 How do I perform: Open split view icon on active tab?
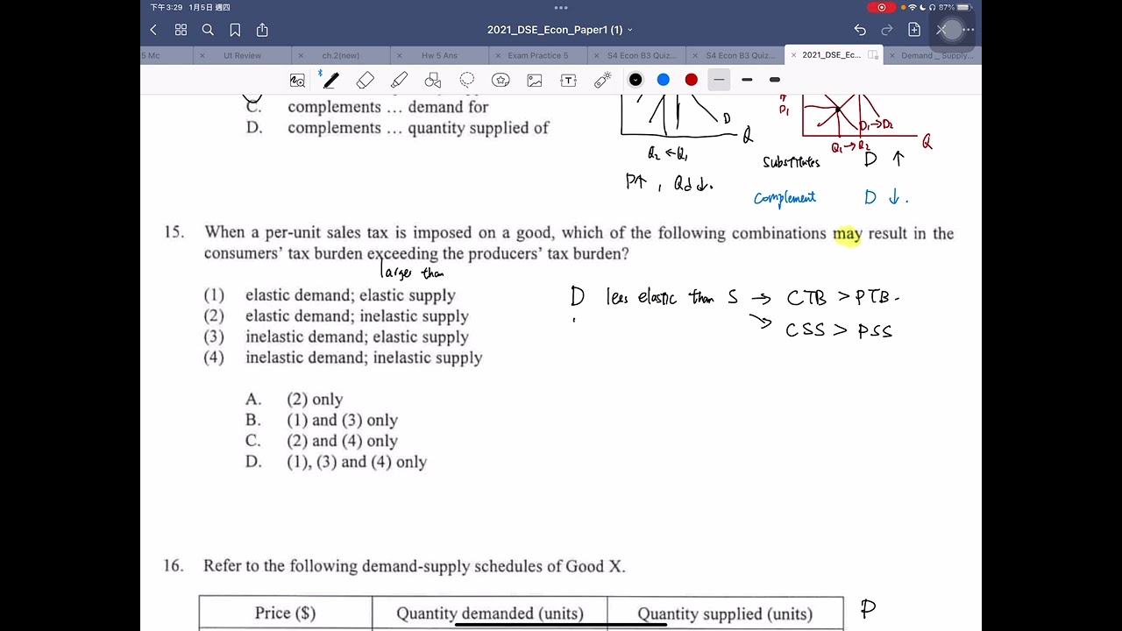(x=873, y=55)
